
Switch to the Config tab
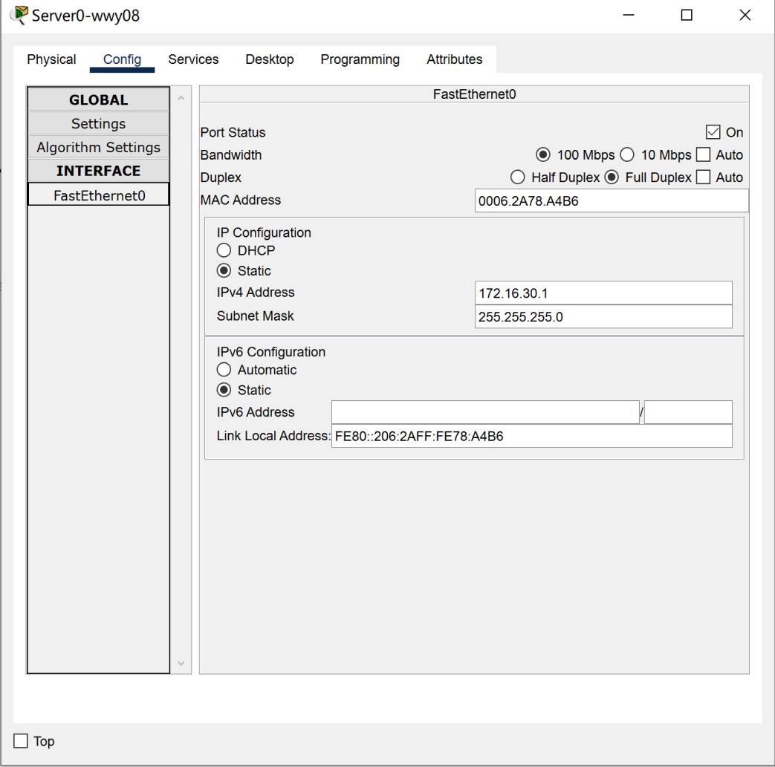[x=122, y=59]
